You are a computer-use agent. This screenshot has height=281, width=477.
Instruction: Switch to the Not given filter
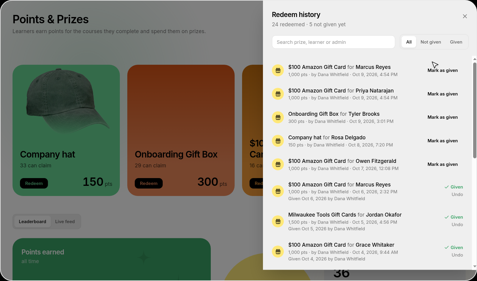(430, 42)
